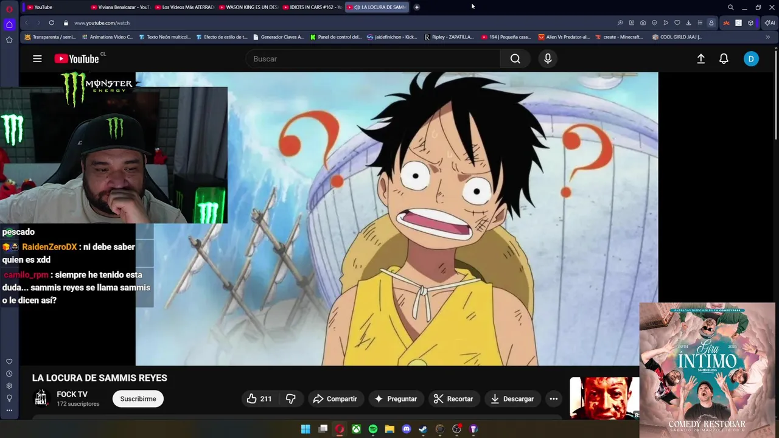
Task: Launch Spotify from the taskbar
Action: pos(373,429)
